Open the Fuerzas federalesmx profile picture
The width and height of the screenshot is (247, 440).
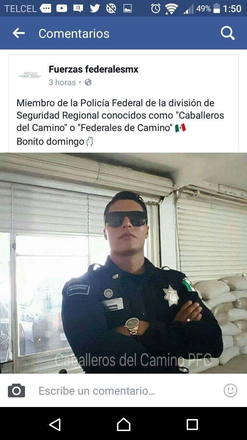pyautogui.click(x=30, y=75)
